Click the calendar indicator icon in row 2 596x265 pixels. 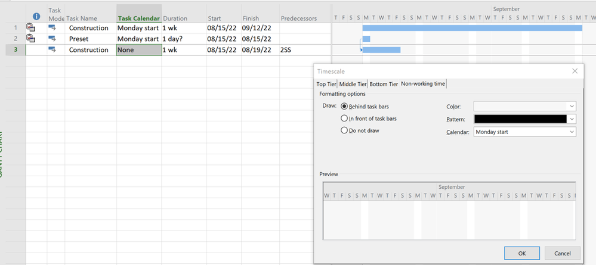[30, 38]
